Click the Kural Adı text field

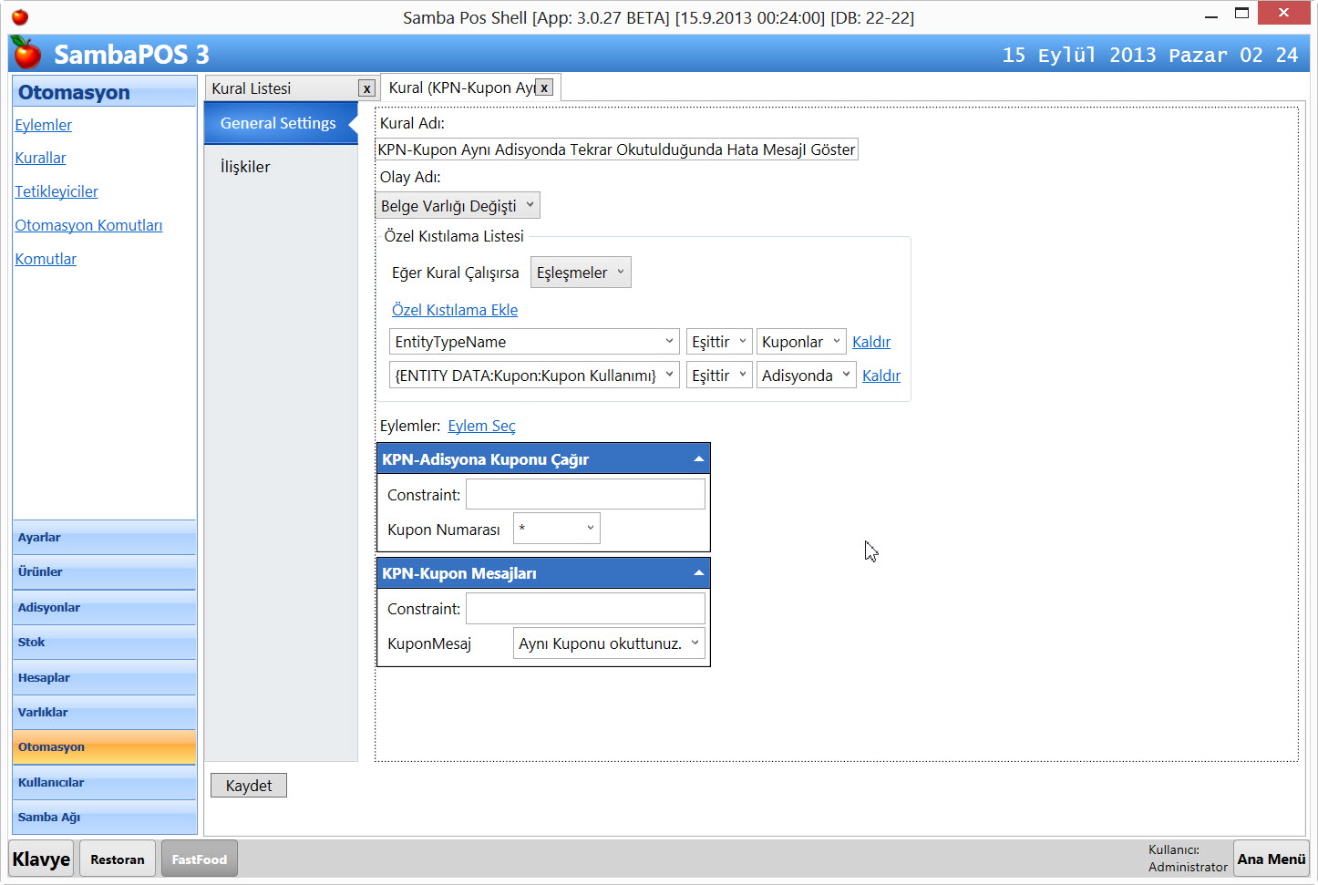[x=616, y=149]
